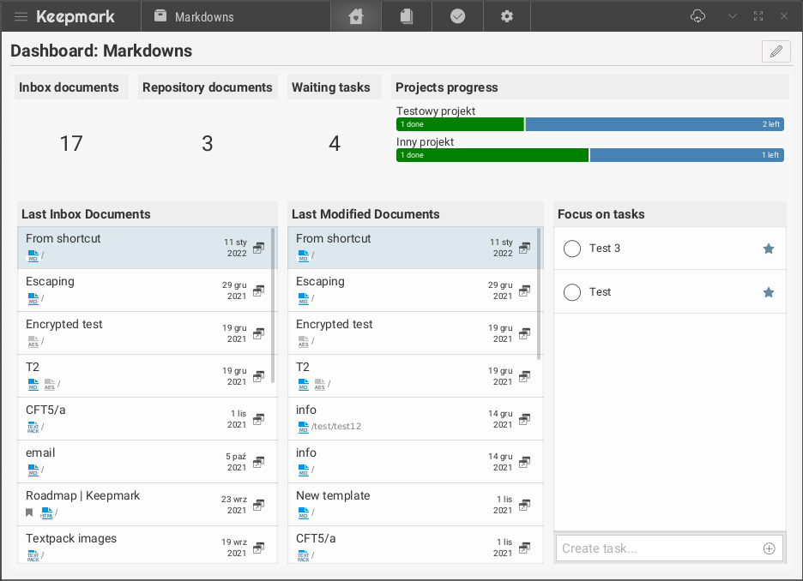The height and width of the screenshot is (581, 803).
Task: Click the star on the 'Test' task
Action: click(x=769, y=292)
